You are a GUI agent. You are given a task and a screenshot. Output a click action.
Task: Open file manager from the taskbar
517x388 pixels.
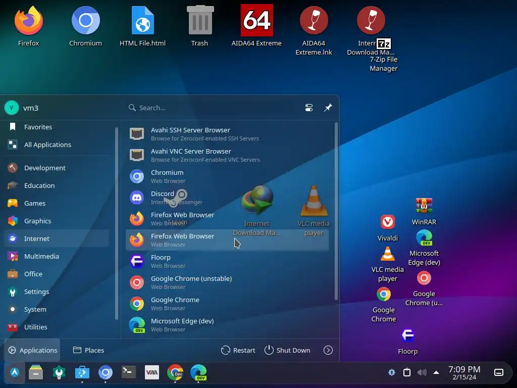click(36, 372)
